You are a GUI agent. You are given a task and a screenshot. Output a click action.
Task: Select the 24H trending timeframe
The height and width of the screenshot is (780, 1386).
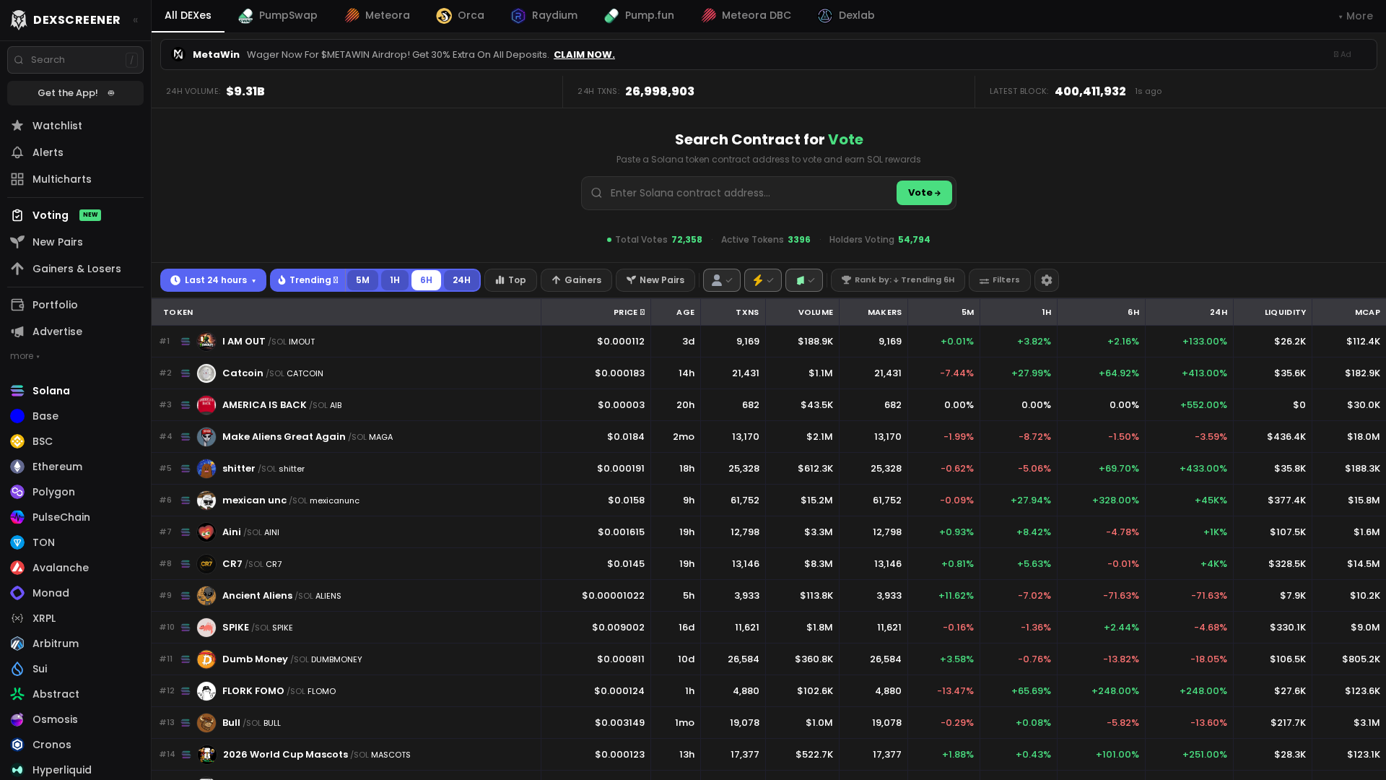click(461, 280)
